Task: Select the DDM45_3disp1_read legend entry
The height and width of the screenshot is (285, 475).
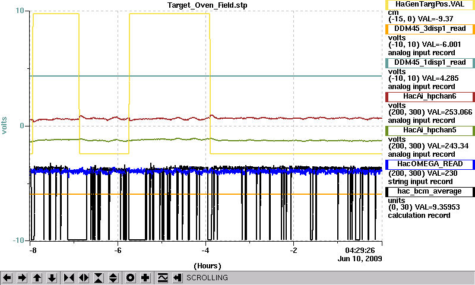Action: pos(430,28)
